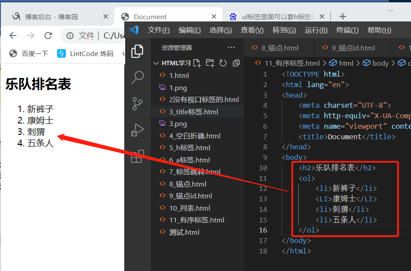
Task: Click line number 16 in the editor
Action: click(x=263, y=230)
